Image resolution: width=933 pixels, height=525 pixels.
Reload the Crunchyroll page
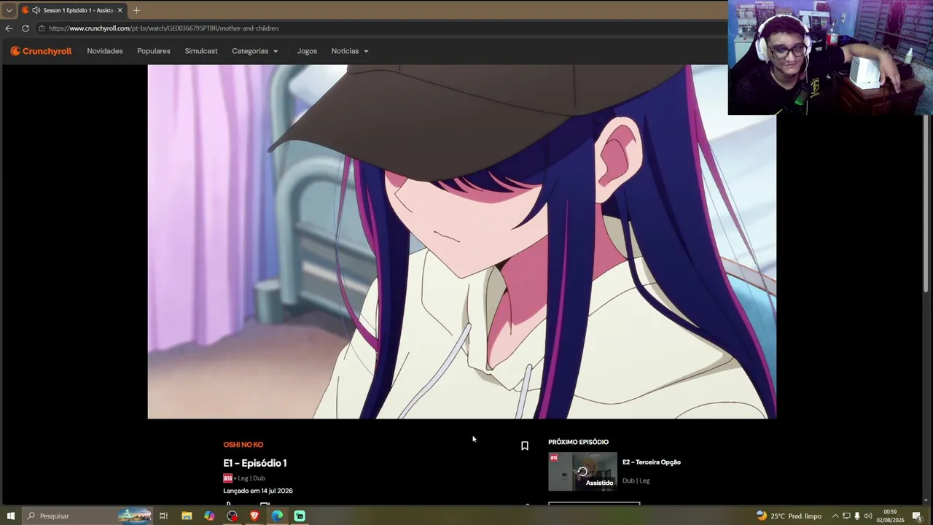[x=26, y=28]
